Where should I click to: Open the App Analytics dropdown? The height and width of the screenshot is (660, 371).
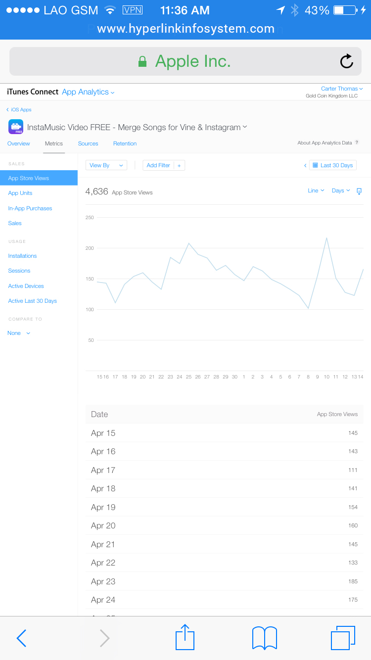click(x=88, y=92)
